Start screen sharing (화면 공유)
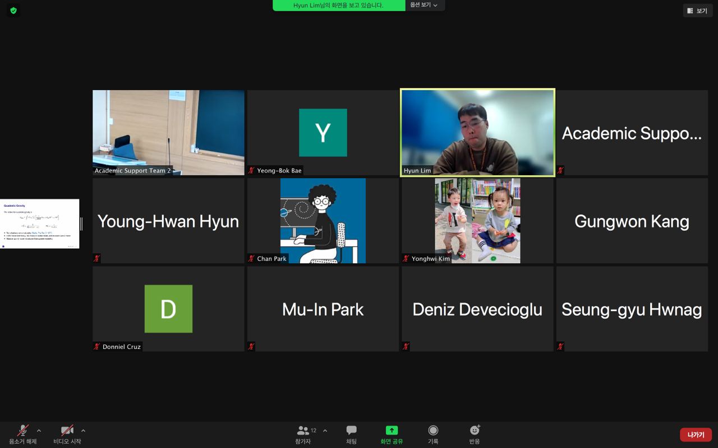Viewport: 718px width, 448px height. point(392,431)
